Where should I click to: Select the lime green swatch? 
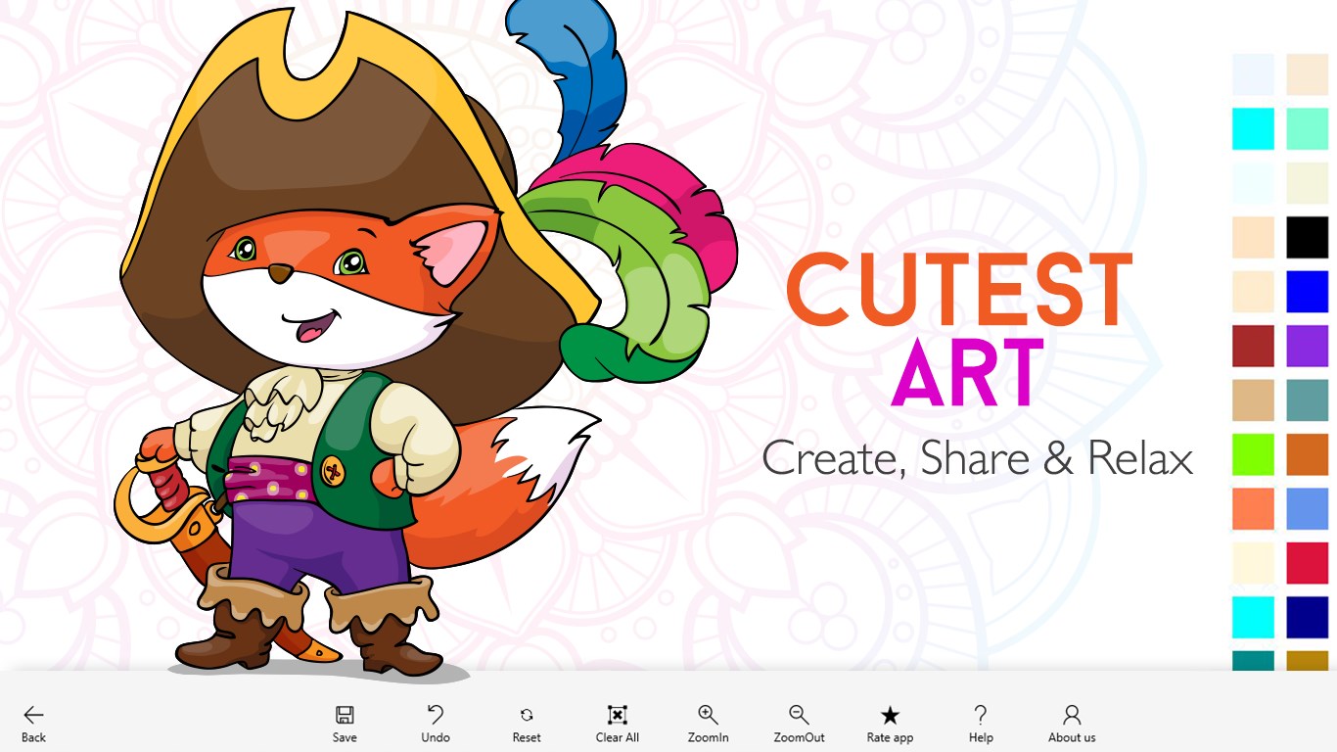point(1254,454)
